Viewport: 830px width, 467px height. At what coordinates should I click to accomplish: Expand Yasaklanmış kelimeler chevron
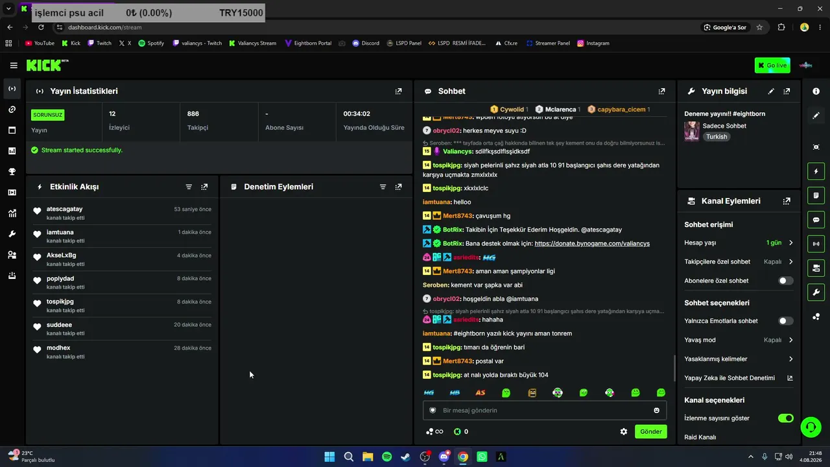(x=790, y=359)
